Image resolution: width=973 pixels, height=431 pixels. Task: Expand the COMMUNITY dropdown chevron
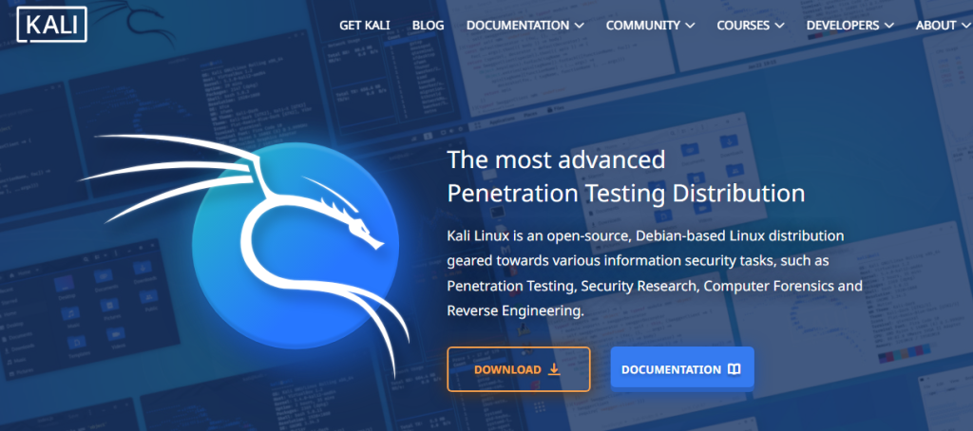pos(690,26)
